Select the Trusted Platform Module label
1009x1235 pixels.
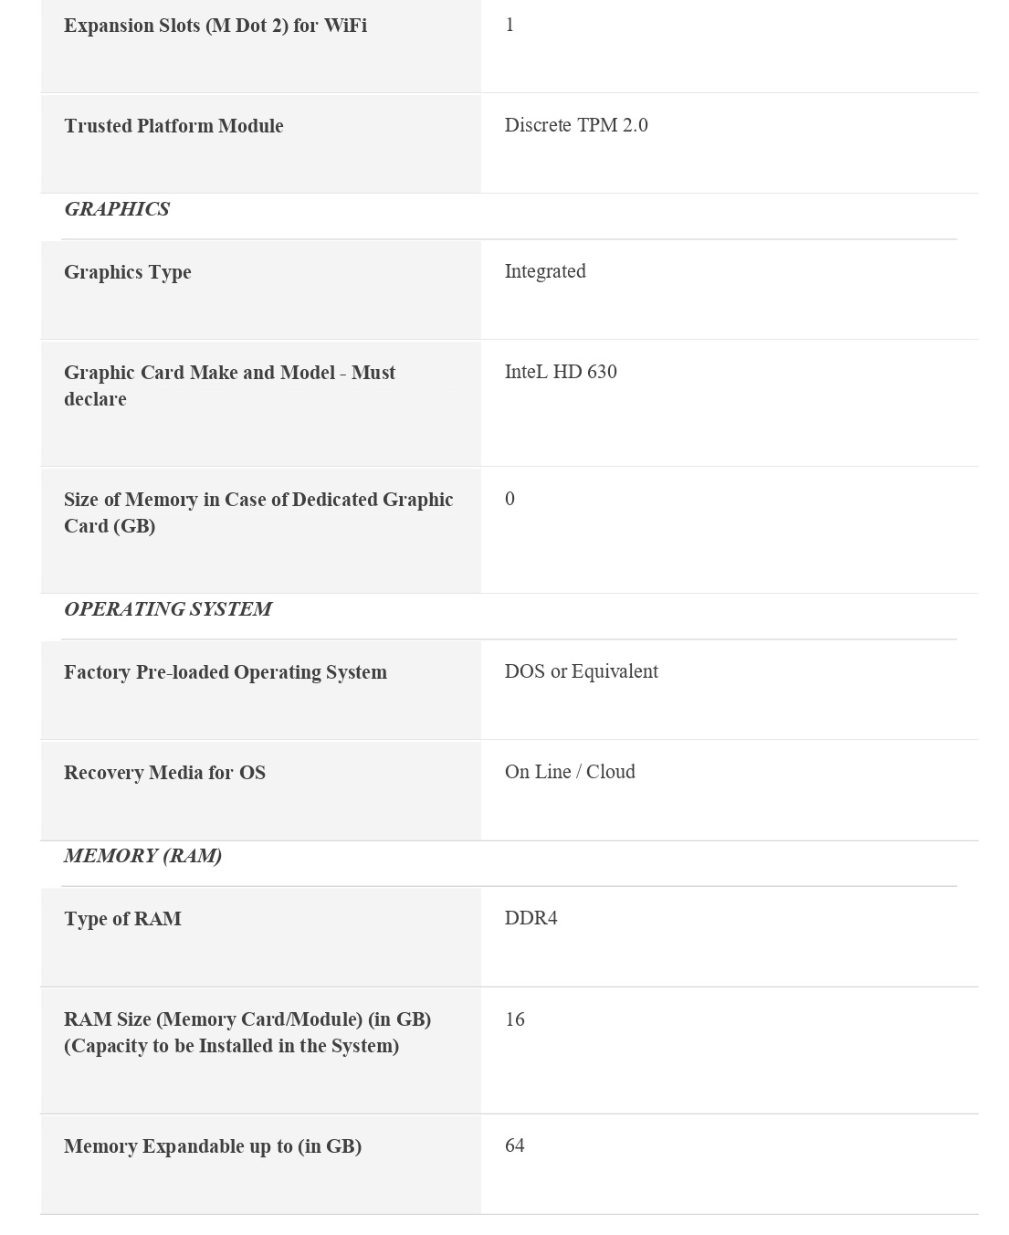pos(173,126)
